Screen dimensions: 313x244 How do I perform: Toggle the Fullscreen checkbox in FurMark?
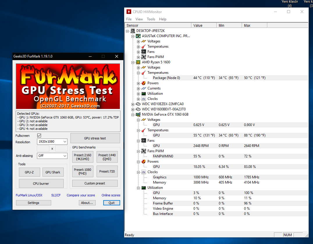pyautogui.click(x=39, y=136)
